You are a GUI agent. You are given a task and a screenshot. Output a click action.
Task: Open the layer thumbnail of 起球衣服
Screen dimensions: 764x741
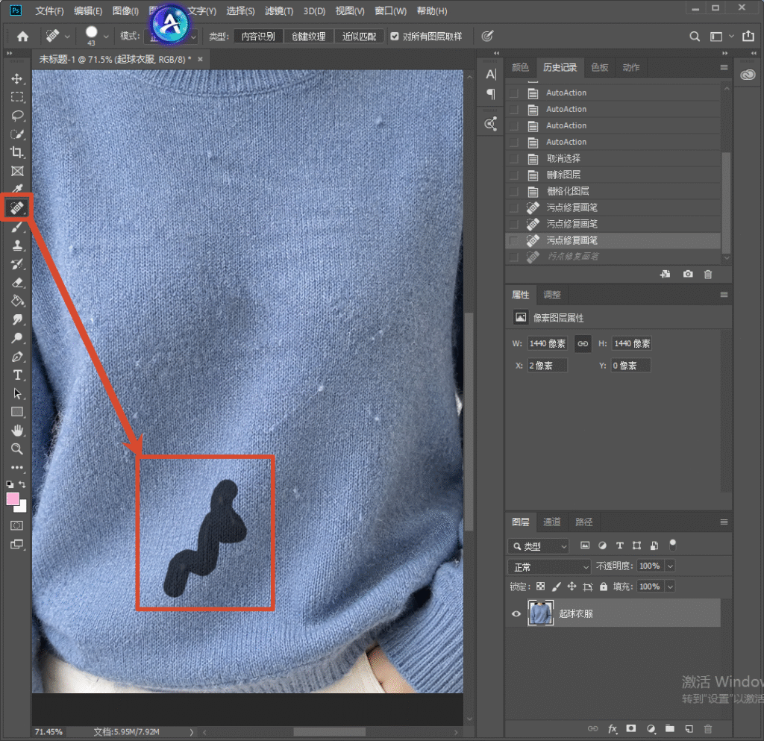540,613
